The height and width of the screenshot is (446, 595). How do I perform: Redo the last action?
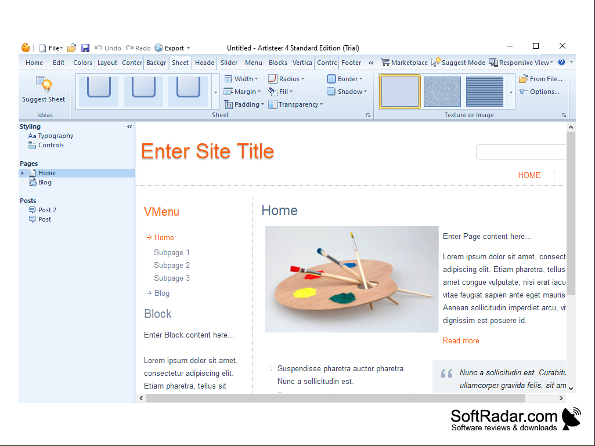coord(139,48)
